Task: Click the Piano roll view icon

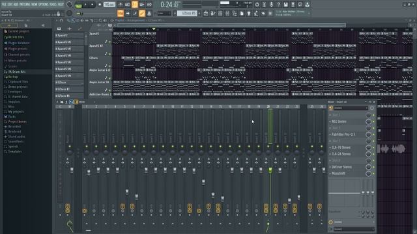Action: [x=213, y=13]
